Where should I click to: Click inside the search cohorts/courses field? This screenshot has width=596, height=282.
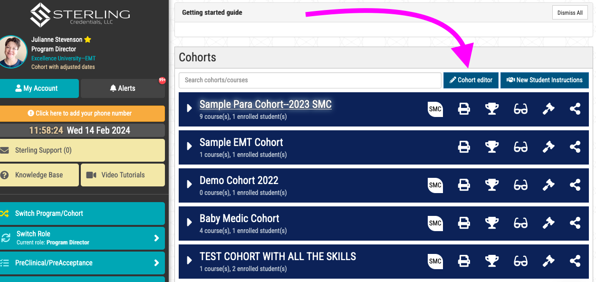pos(309,80)
